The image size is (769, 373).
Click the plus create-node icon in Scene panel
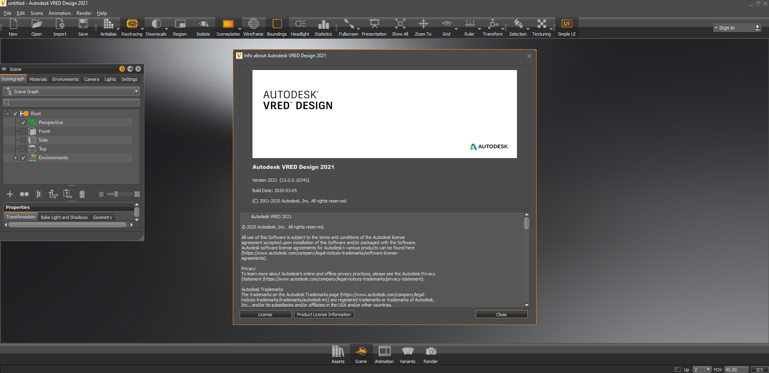[10, 194]
